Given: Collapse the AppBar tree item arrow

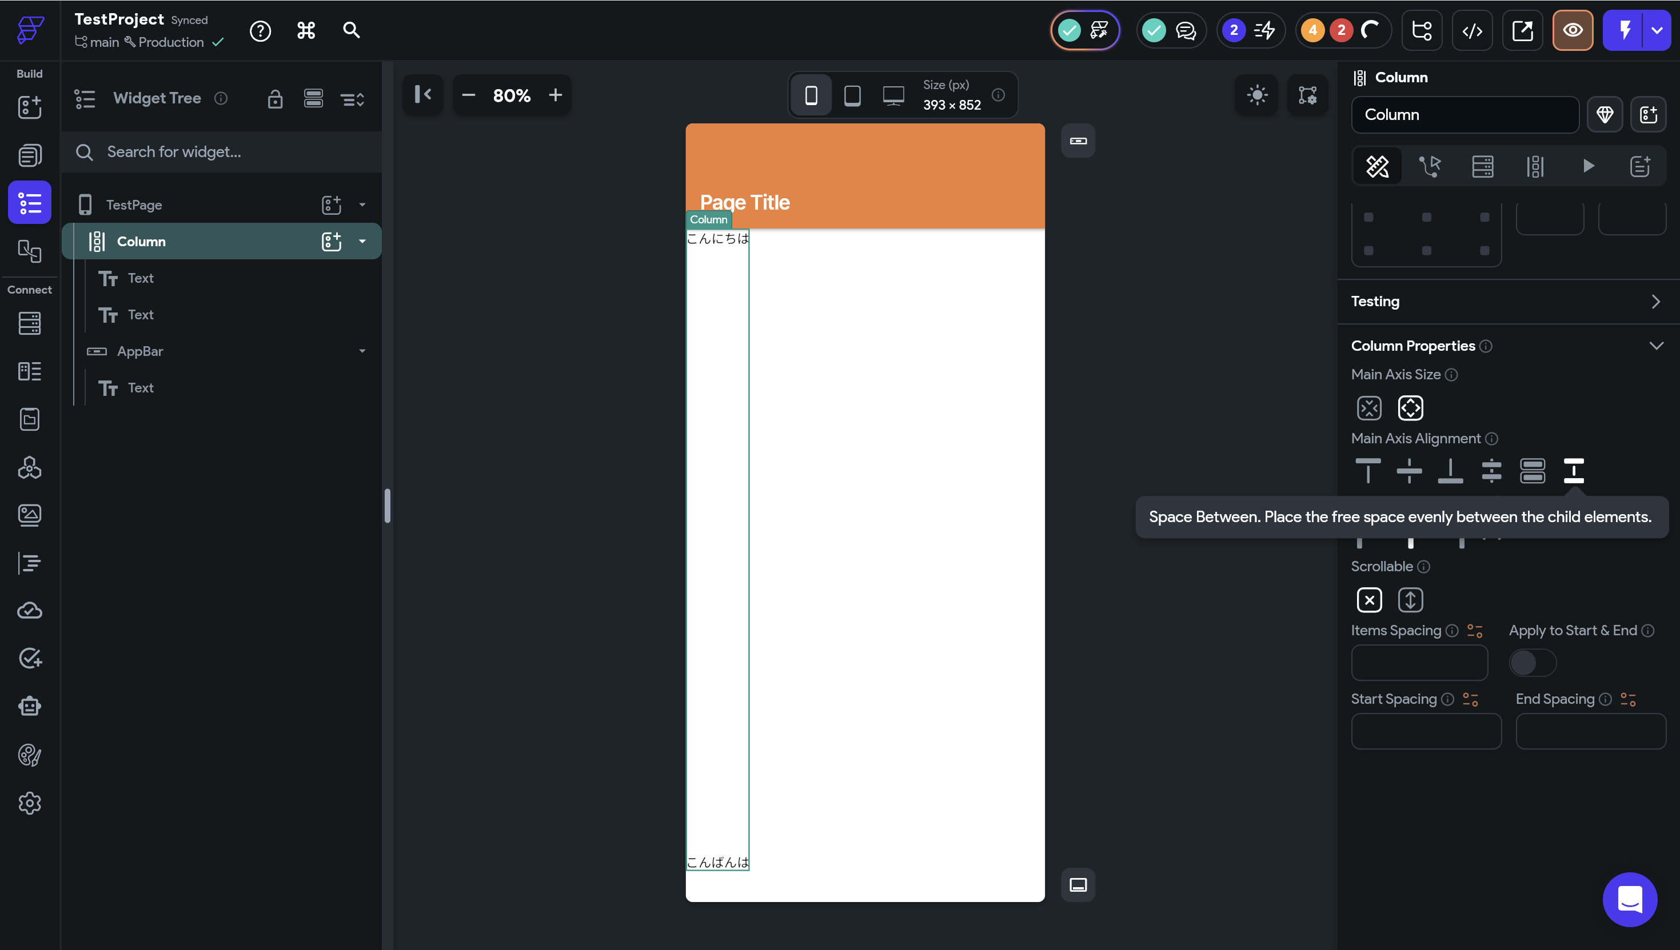Looking at the screenshot, I should point(362,351).
